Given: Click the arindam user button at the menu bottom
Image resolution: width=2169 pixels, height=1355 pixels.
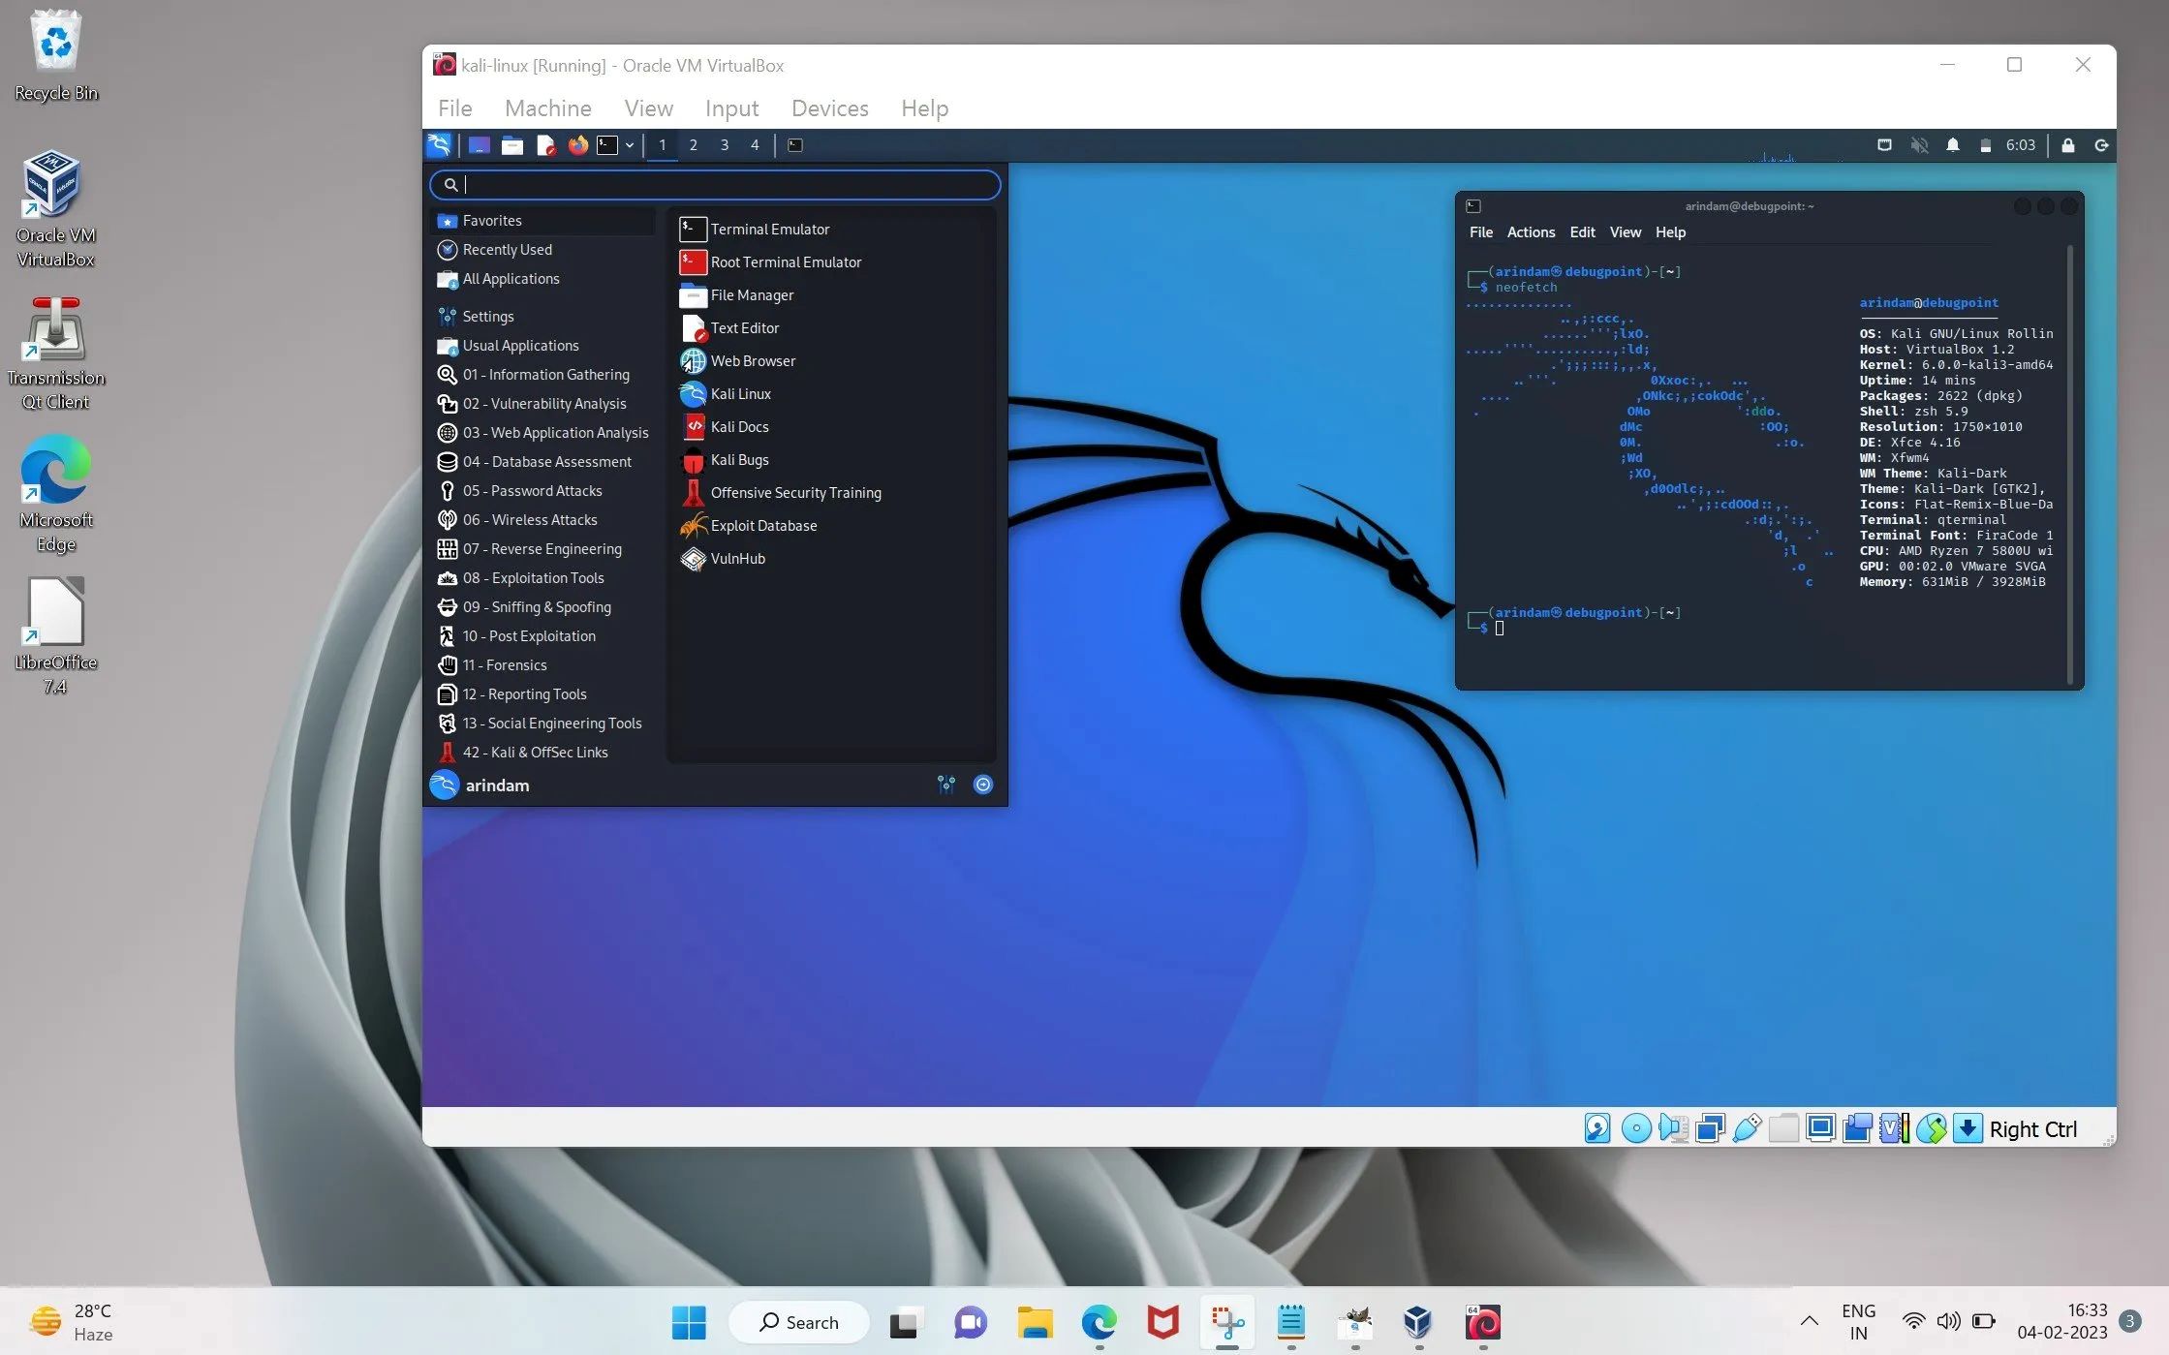Looking at the screenshot, I should pyautogui.click(x=497, y=785).
